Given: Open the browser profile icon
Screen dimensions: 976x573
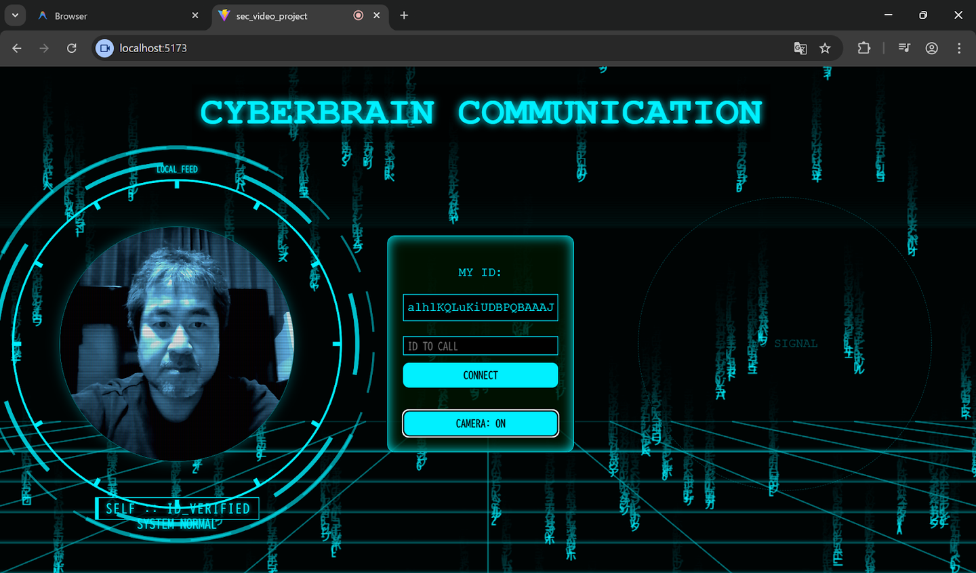Looking at the screenshot, I should [932, 48].
